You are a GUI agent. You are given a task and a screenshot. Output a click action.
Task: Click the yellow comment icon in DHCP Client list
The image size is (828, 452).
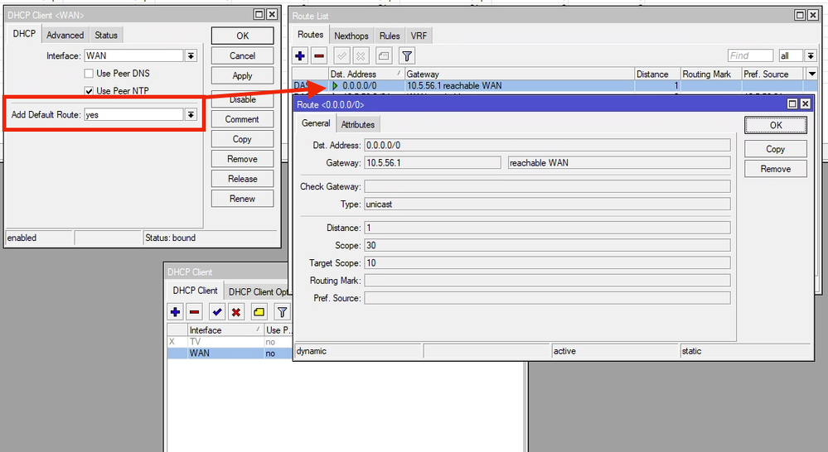259,312
